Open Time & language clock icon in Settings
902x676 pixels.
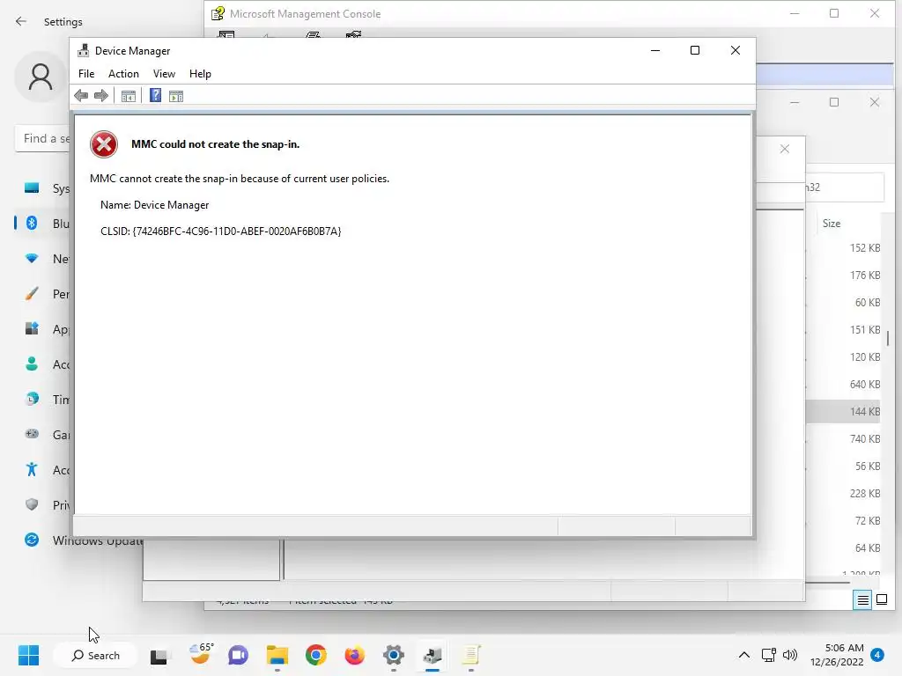(32, 399)
